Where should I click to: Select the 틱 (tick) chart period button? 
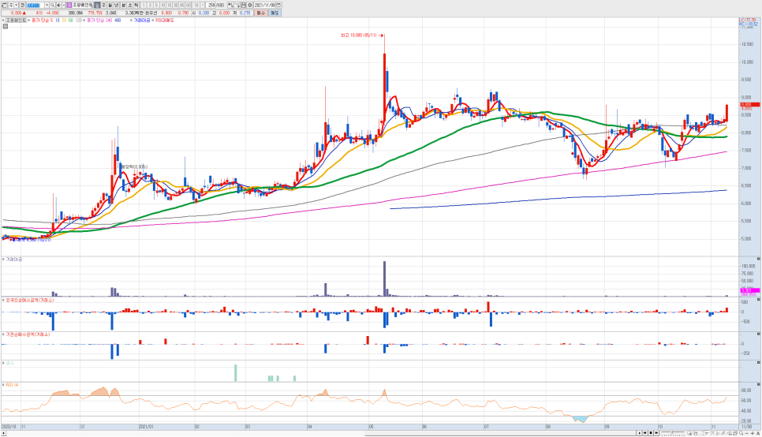click(136, 5)
